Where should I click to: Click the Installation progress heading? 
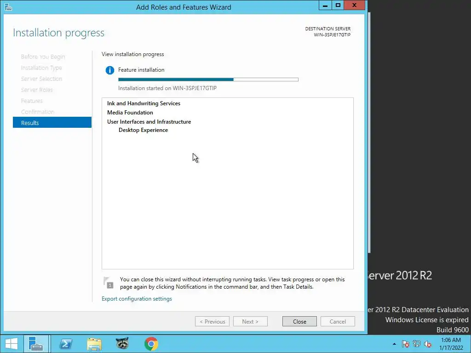58,33
